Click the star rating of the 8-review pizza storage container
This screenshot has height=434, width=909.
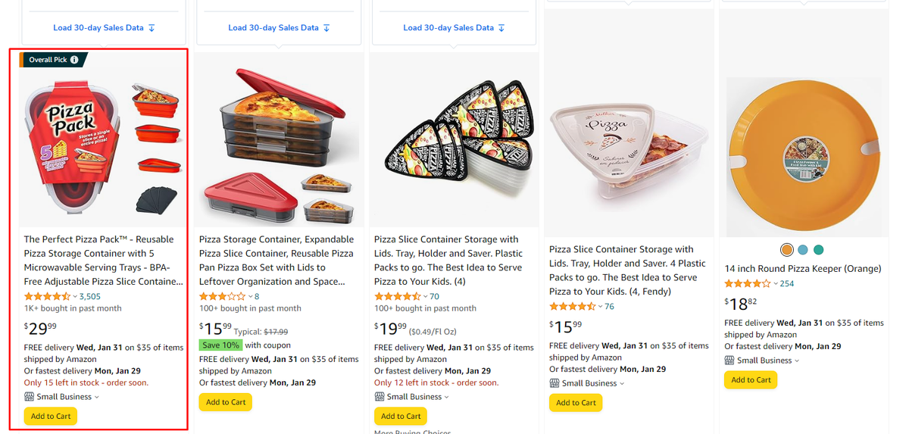(x=223, y=296)
